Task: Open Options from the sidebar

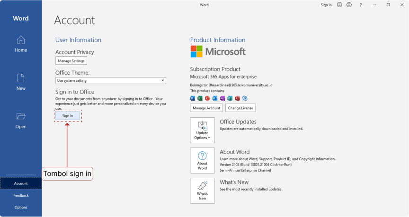Action: coord(21,207)
